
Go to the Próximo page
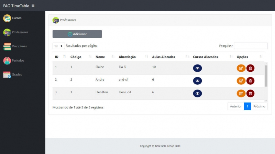[259, 106]
